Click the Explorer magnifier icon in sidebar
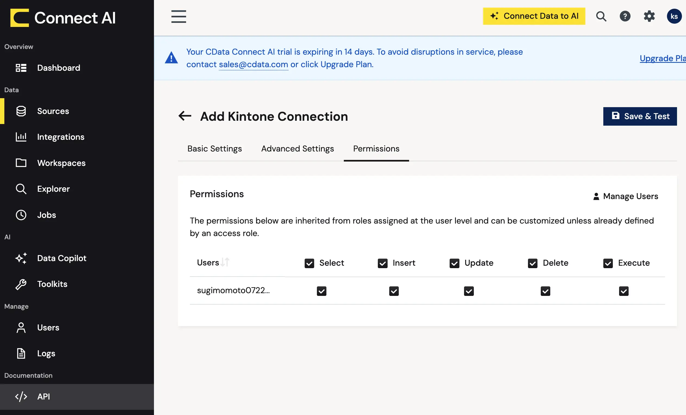This screenshot has width=686, height=415. 21,189
